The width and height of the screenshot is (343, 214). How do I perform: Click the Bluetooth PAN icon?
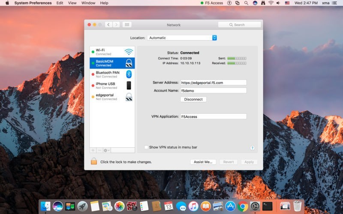(129, 74)
